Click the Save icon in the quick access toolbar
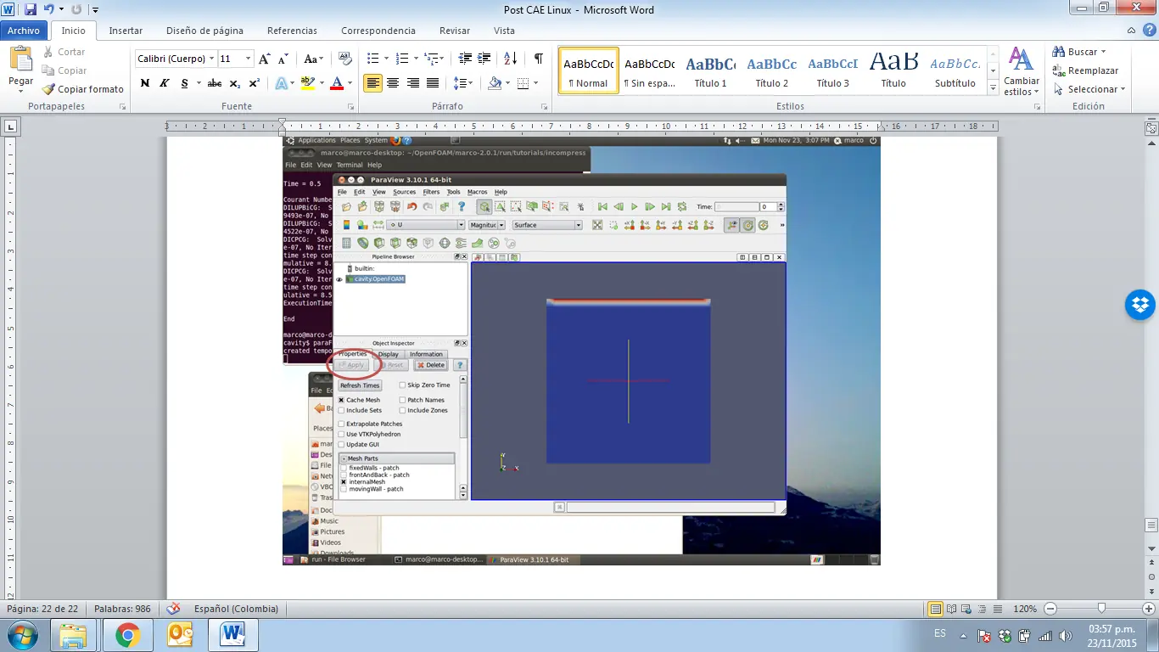The height and width of the screenshot is (652, 1159). pos(31,9)
